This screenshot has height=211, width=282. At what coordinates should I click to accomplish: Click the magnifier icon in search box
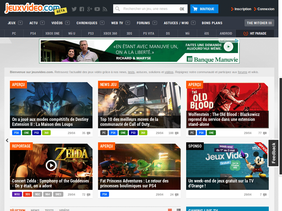pyautogui.click(x=117, y=9)
